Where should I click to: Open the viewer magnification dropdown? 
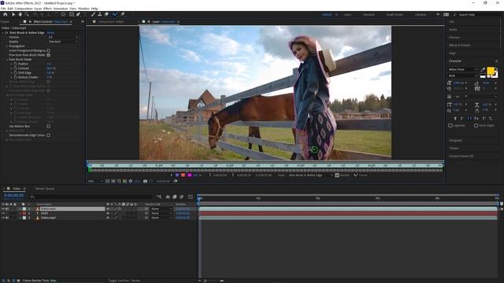click(95, 181)
